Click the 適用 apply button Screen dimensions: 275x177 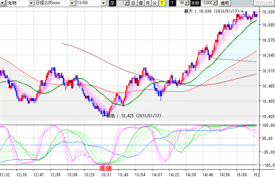pyautogui.click(x=224, y=3)
